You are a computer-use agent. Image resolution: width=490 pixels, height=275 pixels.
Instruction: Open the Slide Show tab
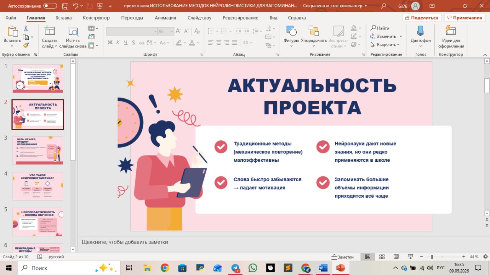tap(199, 18)
